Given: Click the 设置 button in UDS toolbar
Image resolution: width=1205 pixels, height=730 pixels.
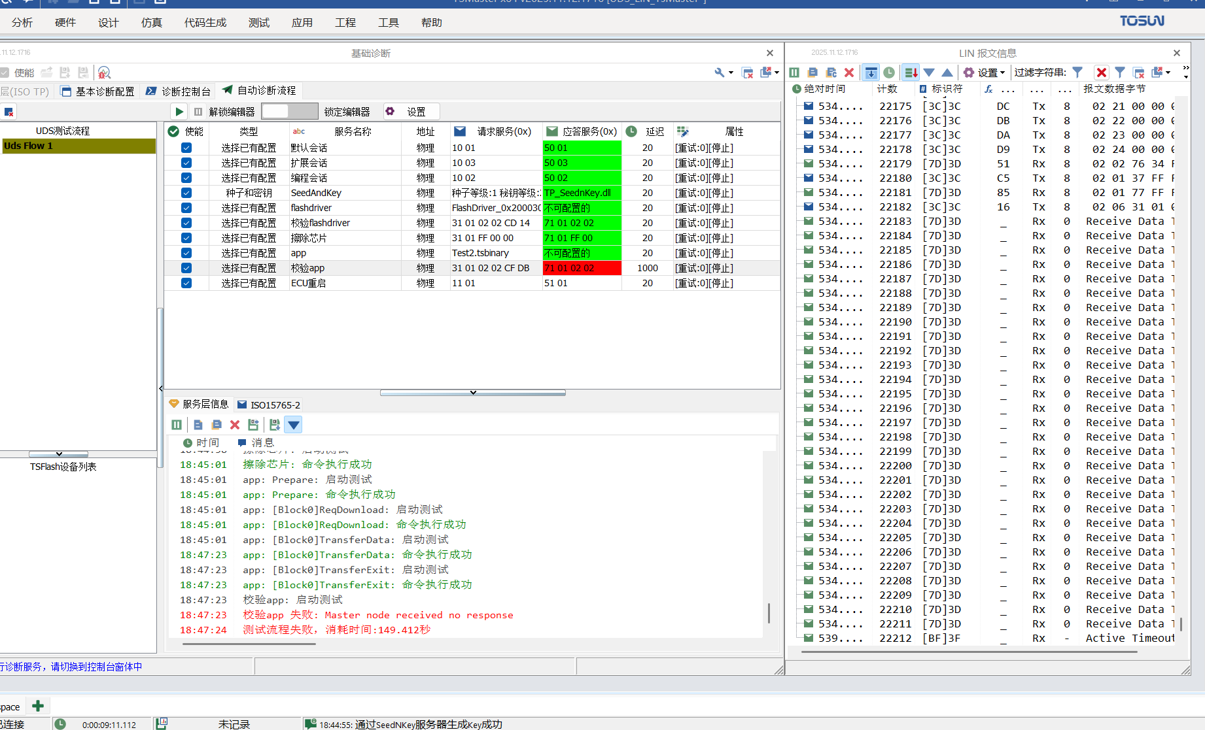Looking at the screenshot, I should pyautogui.click(x=411, y=111).
